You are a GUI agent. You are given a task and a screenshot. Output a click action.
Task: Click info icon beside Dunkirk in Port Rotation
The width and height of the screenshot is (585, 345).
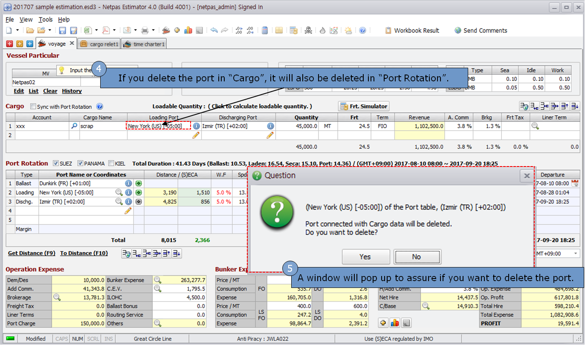(x=128, y=183)
